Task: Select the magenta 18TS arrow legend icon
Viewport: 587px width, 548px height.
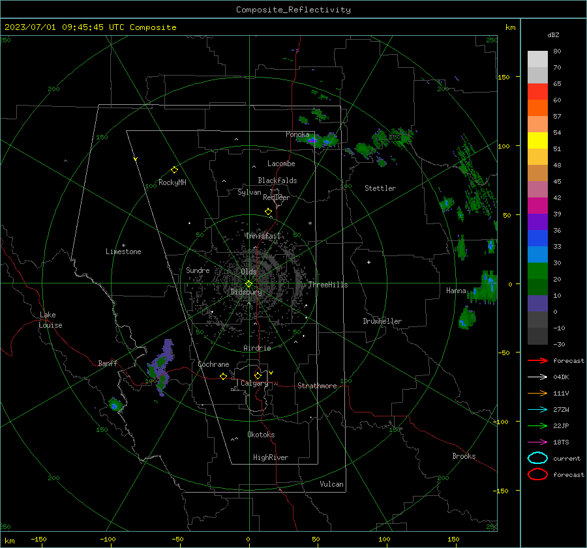Action: 537,442
